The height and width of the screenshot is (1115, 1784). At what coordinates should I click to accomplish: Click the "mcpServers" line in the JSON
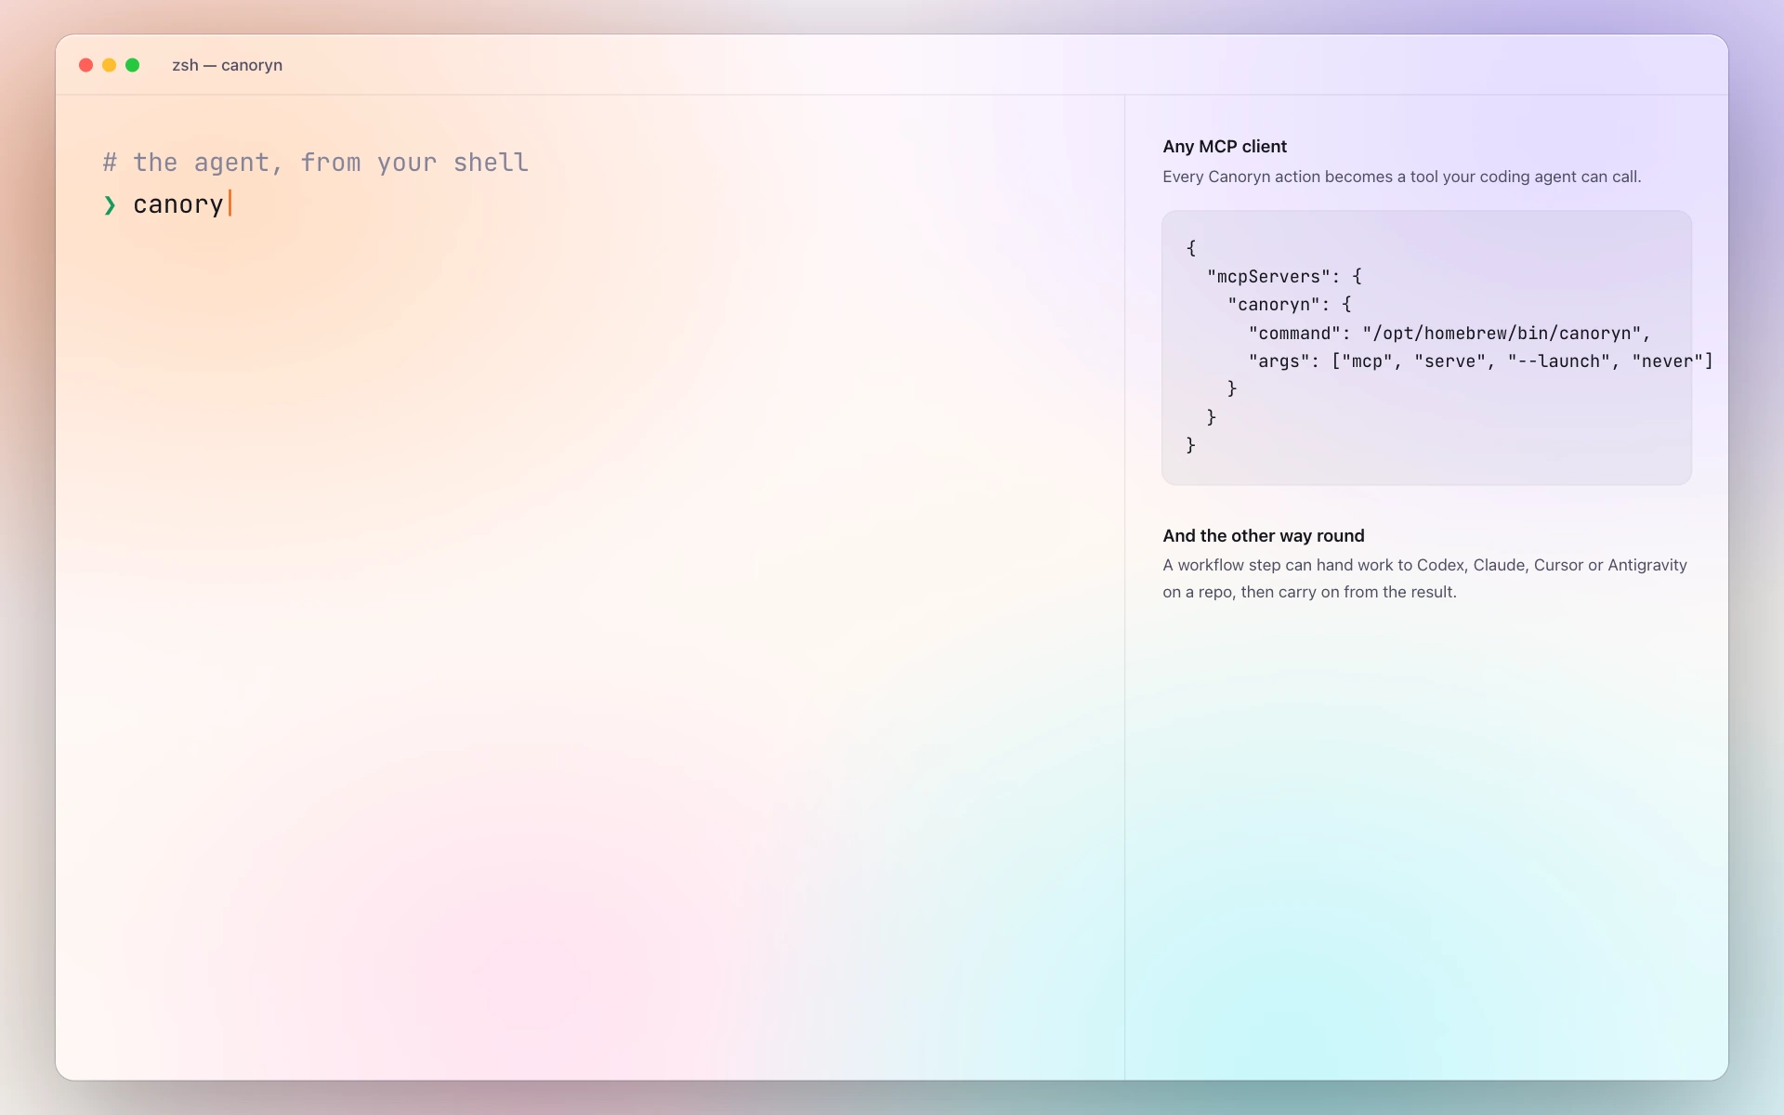point(1284,276)
